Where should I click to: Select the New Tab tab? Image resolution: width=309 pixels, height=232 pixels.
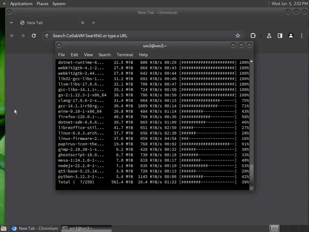coord(51,23)
